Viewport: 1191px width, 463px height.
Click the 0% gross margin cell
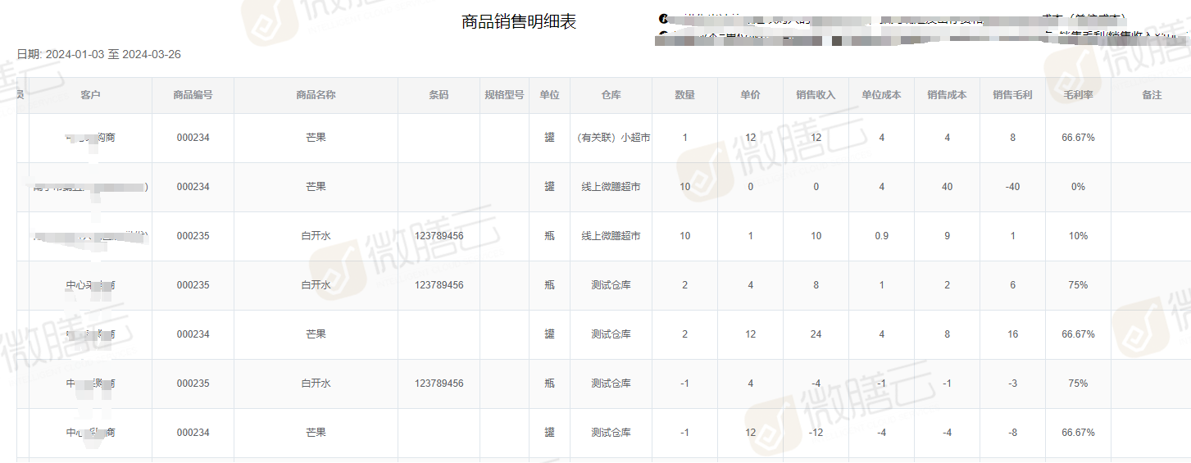(1078, 187)
